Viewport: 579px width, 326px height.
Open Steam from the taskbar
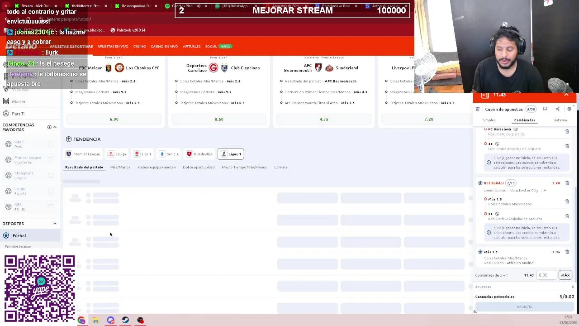click(125, 320)
